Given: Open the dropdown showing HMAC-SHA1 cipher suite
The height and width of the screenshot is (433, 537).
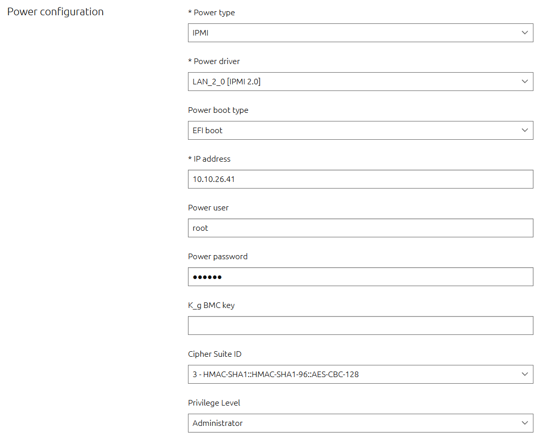Looking at the screenshot, I should [x=356, y=374].
